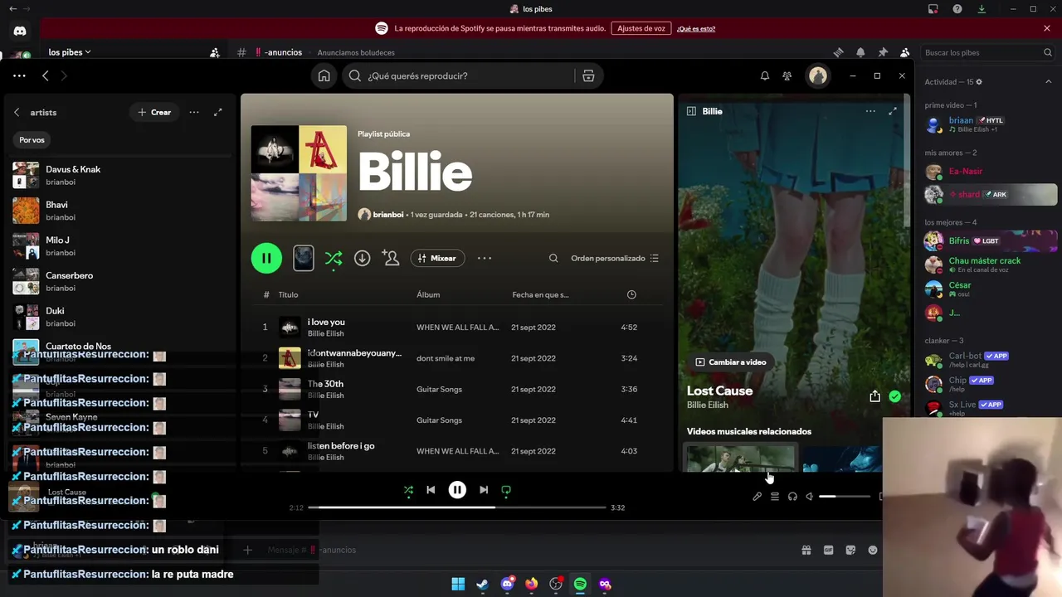Collapse the Actividad section chevron

1048,82
